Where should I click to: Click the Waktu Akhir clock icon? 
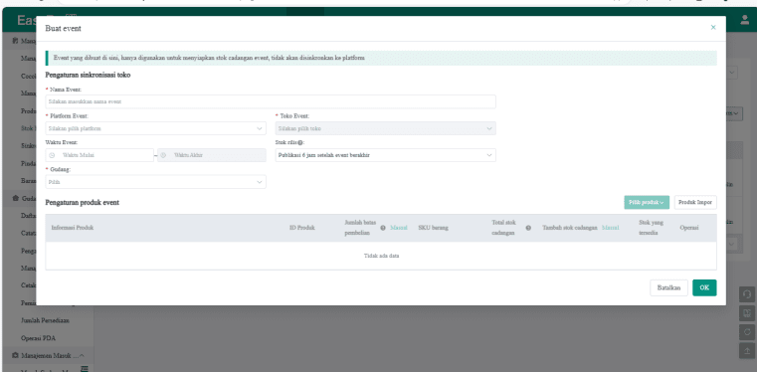(163, 155)
